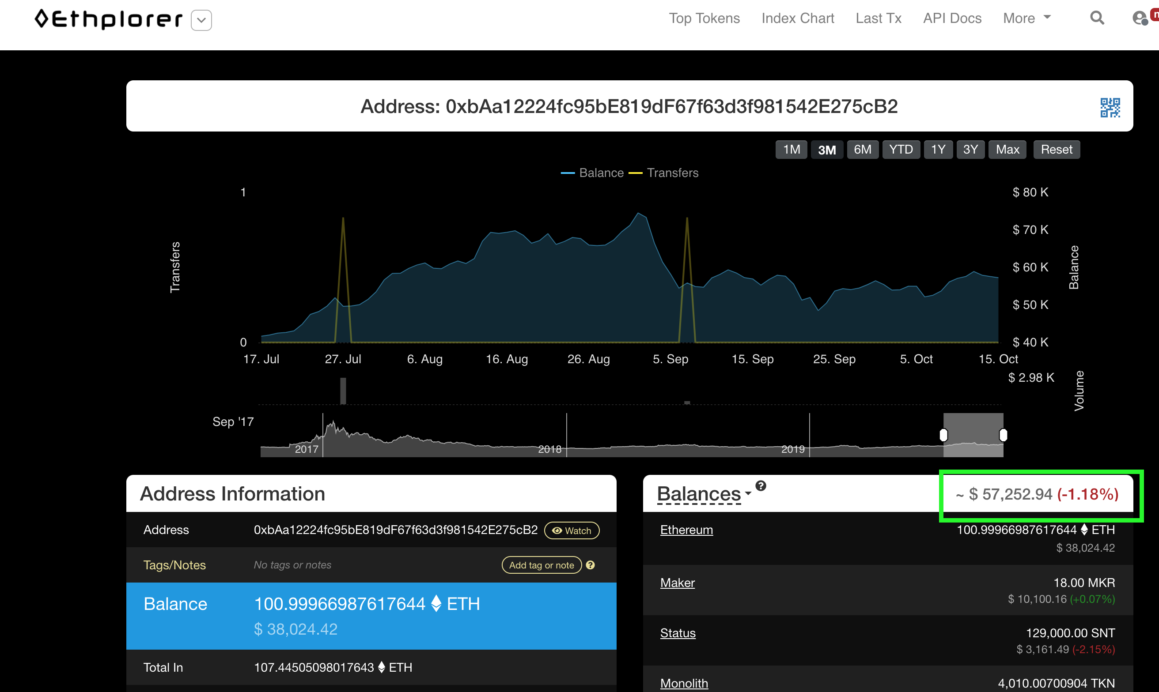Click the Reset chart zoom button

[1057, 150]
